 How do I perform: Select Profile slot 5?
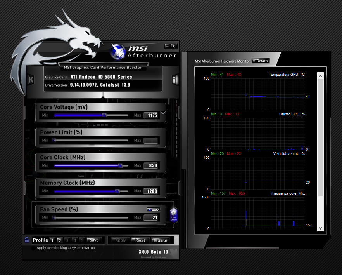82,240
